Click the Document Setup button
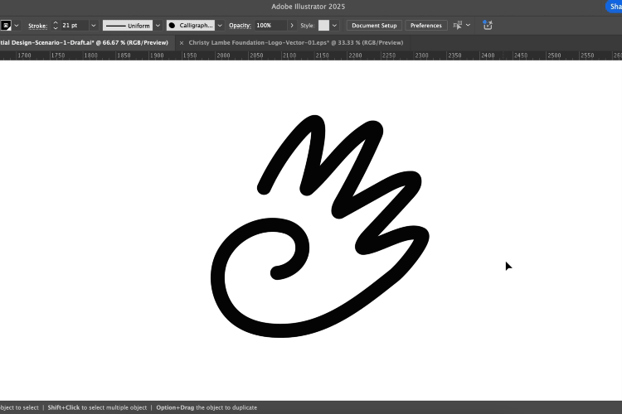The width and height of the screenshot is (622, 414). tap(374, 26)
